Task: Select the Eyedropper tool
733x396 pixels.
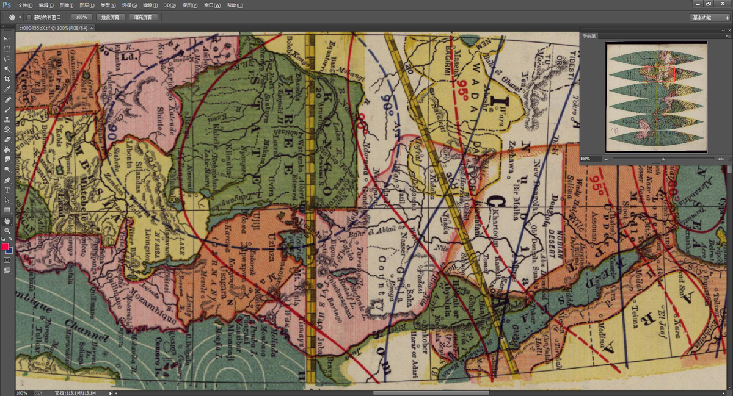Action: coord(7,89)
